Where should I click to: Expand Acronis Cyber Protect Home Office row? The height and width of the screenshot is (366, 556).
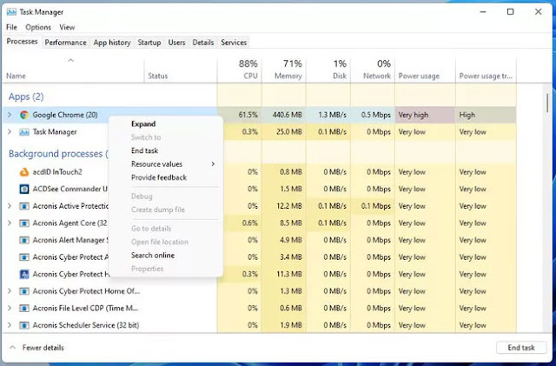pyautogui.click(x=10, y=290)
